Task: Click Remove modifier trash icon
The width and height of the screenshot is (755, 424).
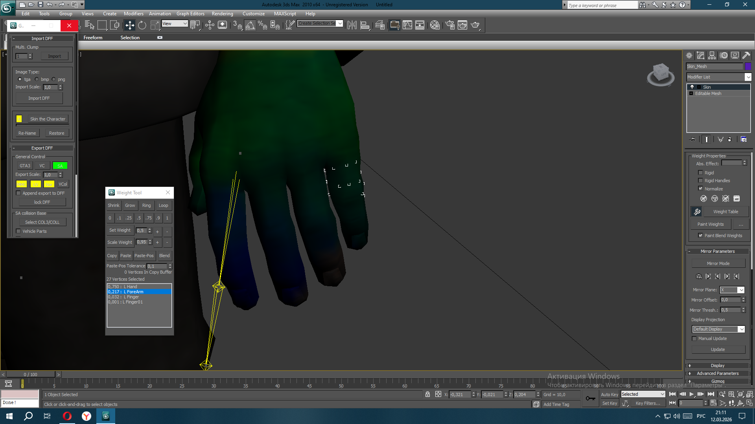Action: click(730, 139)
